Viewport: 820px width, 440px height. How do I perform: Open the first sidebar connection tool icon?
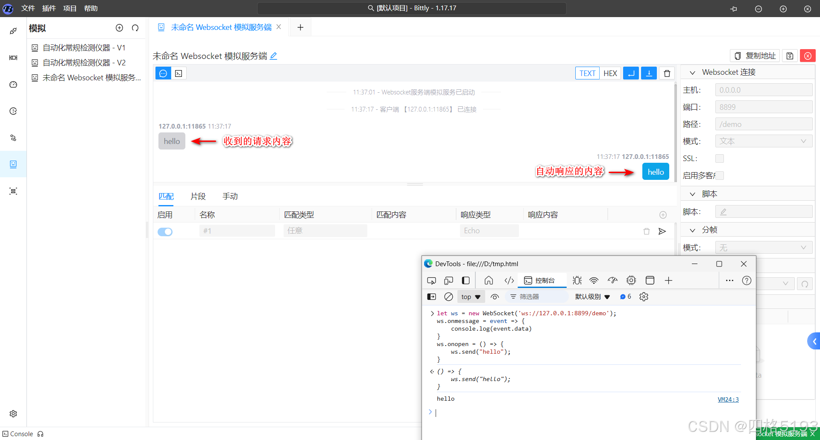pyautogui.click(x=13, y=31)
